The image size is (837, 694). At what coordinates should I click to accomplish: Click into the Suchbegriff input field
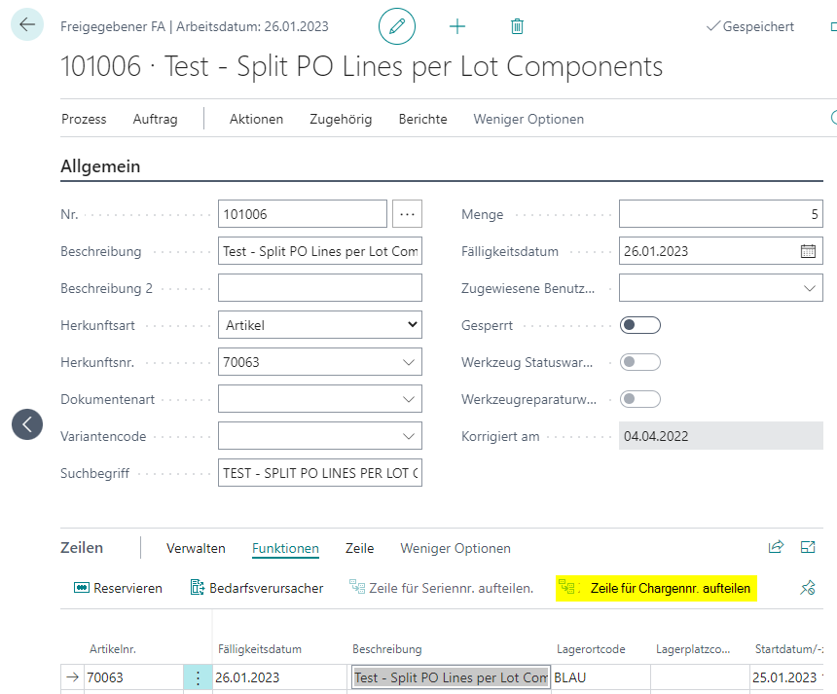tap(320, 472)
